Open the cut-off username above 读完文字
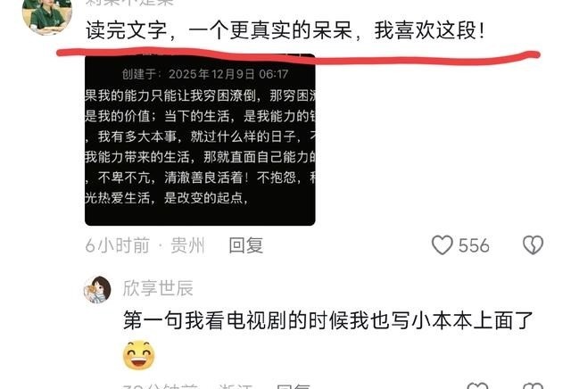 click(x=130, y=3)
